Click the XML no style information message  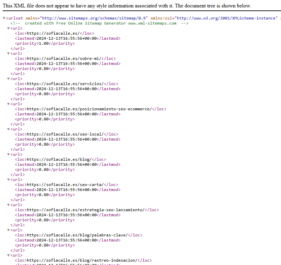[127, 6]
